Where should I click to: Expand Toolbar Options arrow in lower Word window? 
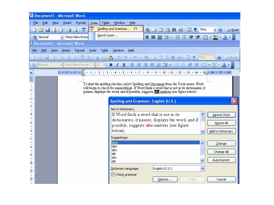pos(233,65)
